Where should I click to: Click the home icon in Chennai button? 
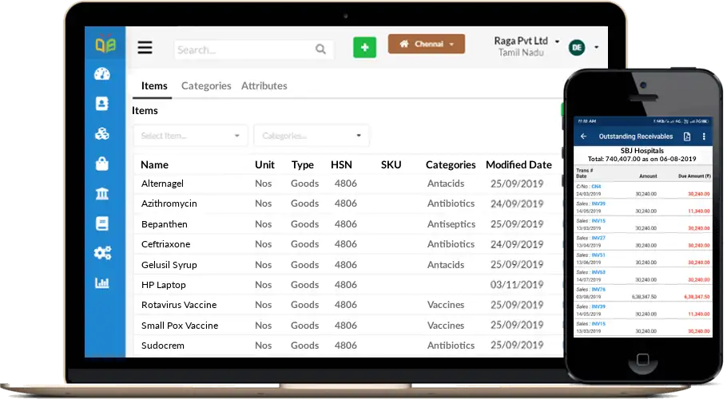point(403,44)
